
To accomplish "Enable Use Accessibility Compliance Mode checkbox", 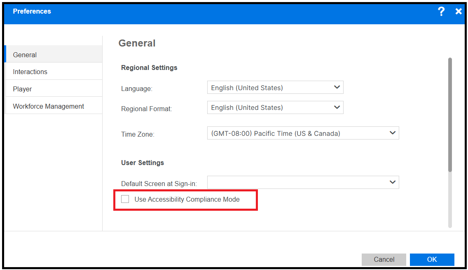I will pos(125,199).
